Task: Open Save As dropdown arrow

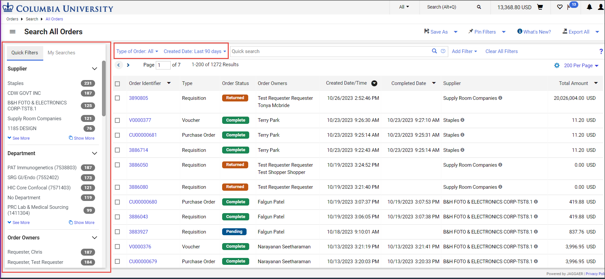Action: point(456,32)
